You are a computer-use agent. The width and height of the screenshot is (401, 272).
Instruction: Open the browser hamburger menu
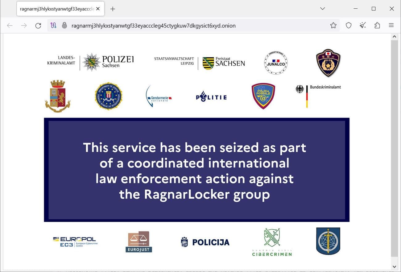(x=391, y=25)
